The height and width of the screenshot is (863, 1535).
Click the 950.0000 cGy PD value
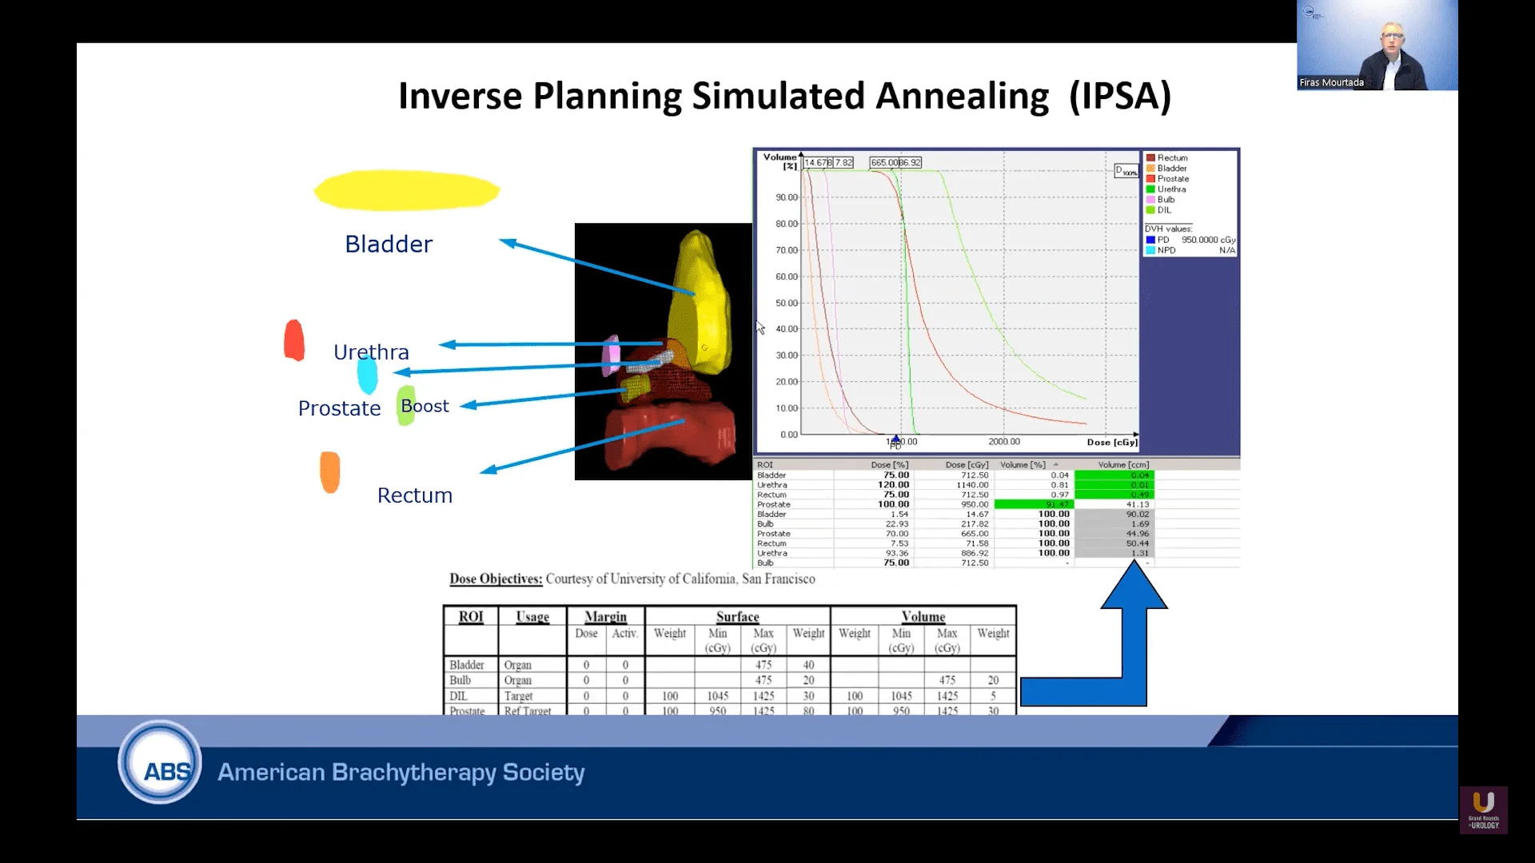[x=1208, y=240]
